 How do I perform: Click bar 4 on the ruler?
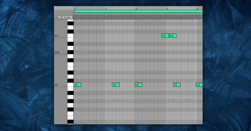tap(167, 9)
